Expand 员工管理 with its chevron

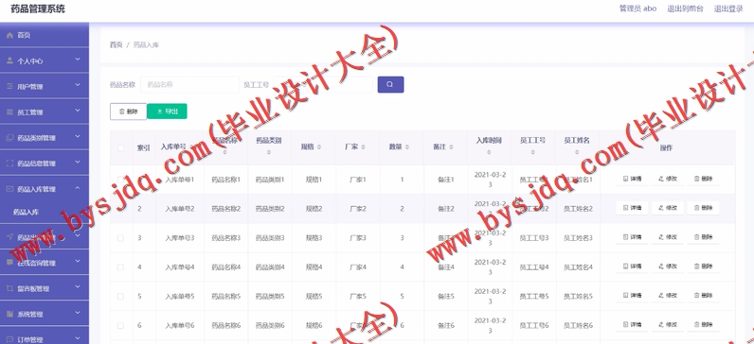[x=78, y=111]
